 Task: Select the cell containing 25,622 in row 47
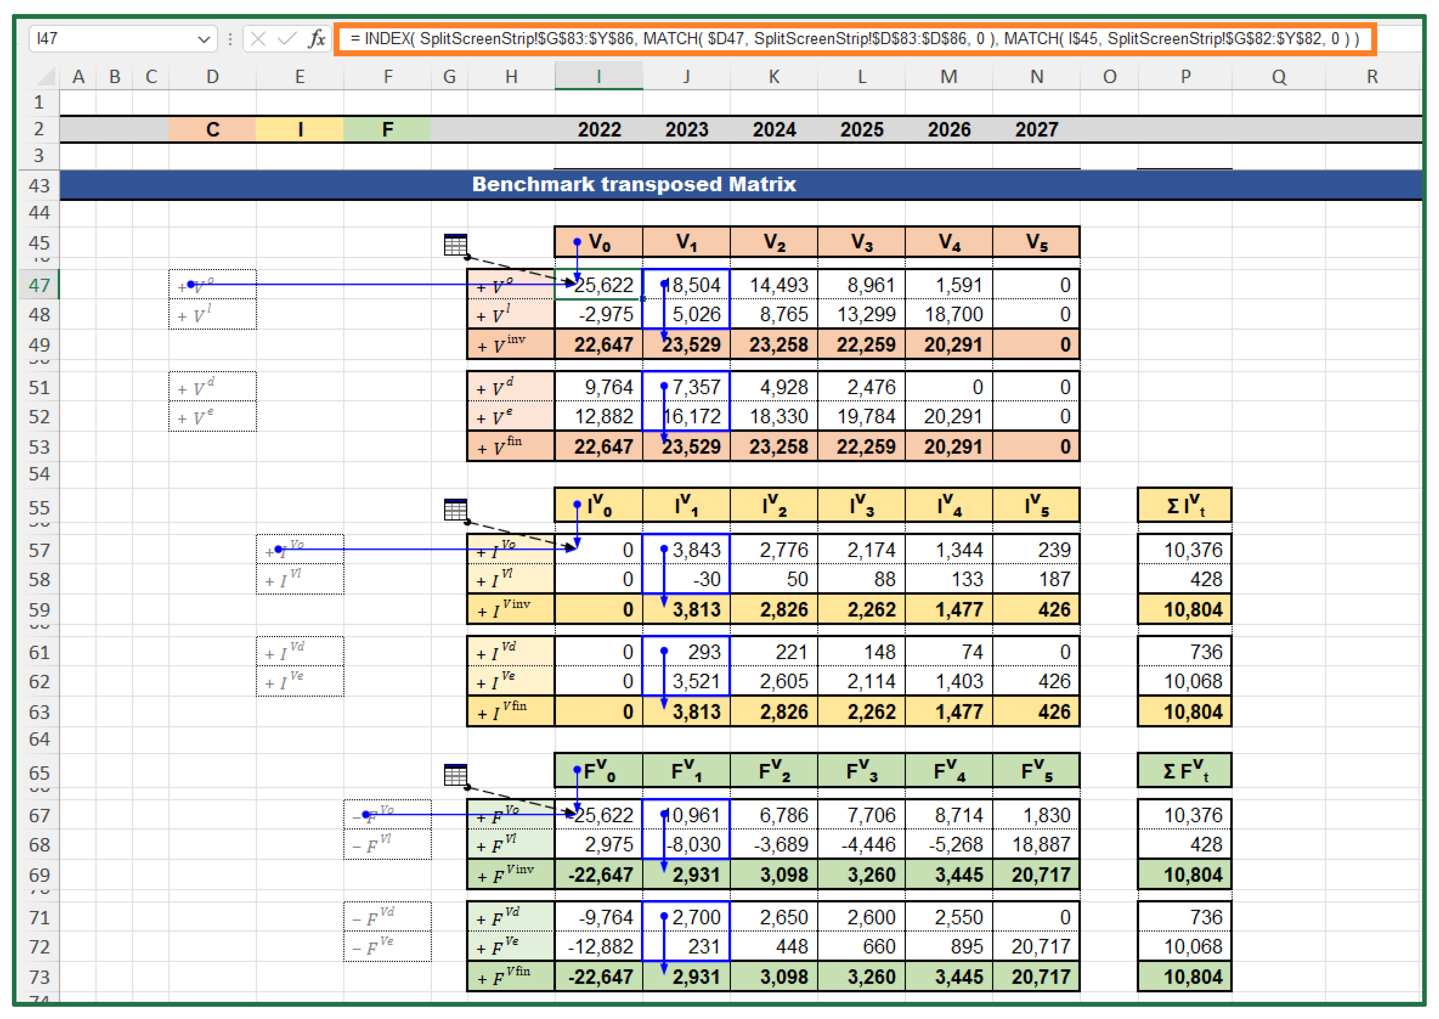[x=599, y=285]
